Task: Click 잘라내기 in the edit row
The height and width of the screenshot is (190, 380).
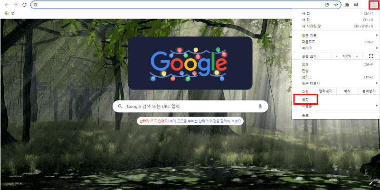Action: pyautogui.click(x=325, y=91)
